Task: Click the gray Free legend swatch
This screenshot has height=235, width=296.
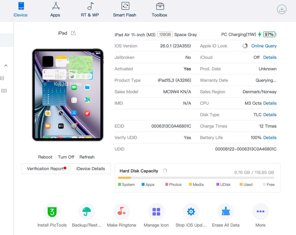Action: pos(264,185)
